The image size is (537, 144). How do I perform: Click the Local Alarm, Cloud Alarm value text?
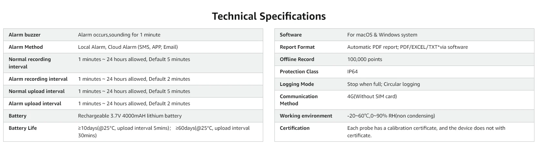[128, 47]
